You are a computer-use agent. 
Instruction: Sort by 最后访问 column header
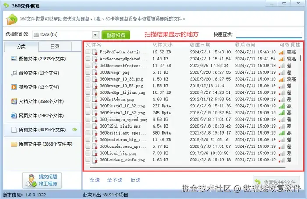pos(245,45)
